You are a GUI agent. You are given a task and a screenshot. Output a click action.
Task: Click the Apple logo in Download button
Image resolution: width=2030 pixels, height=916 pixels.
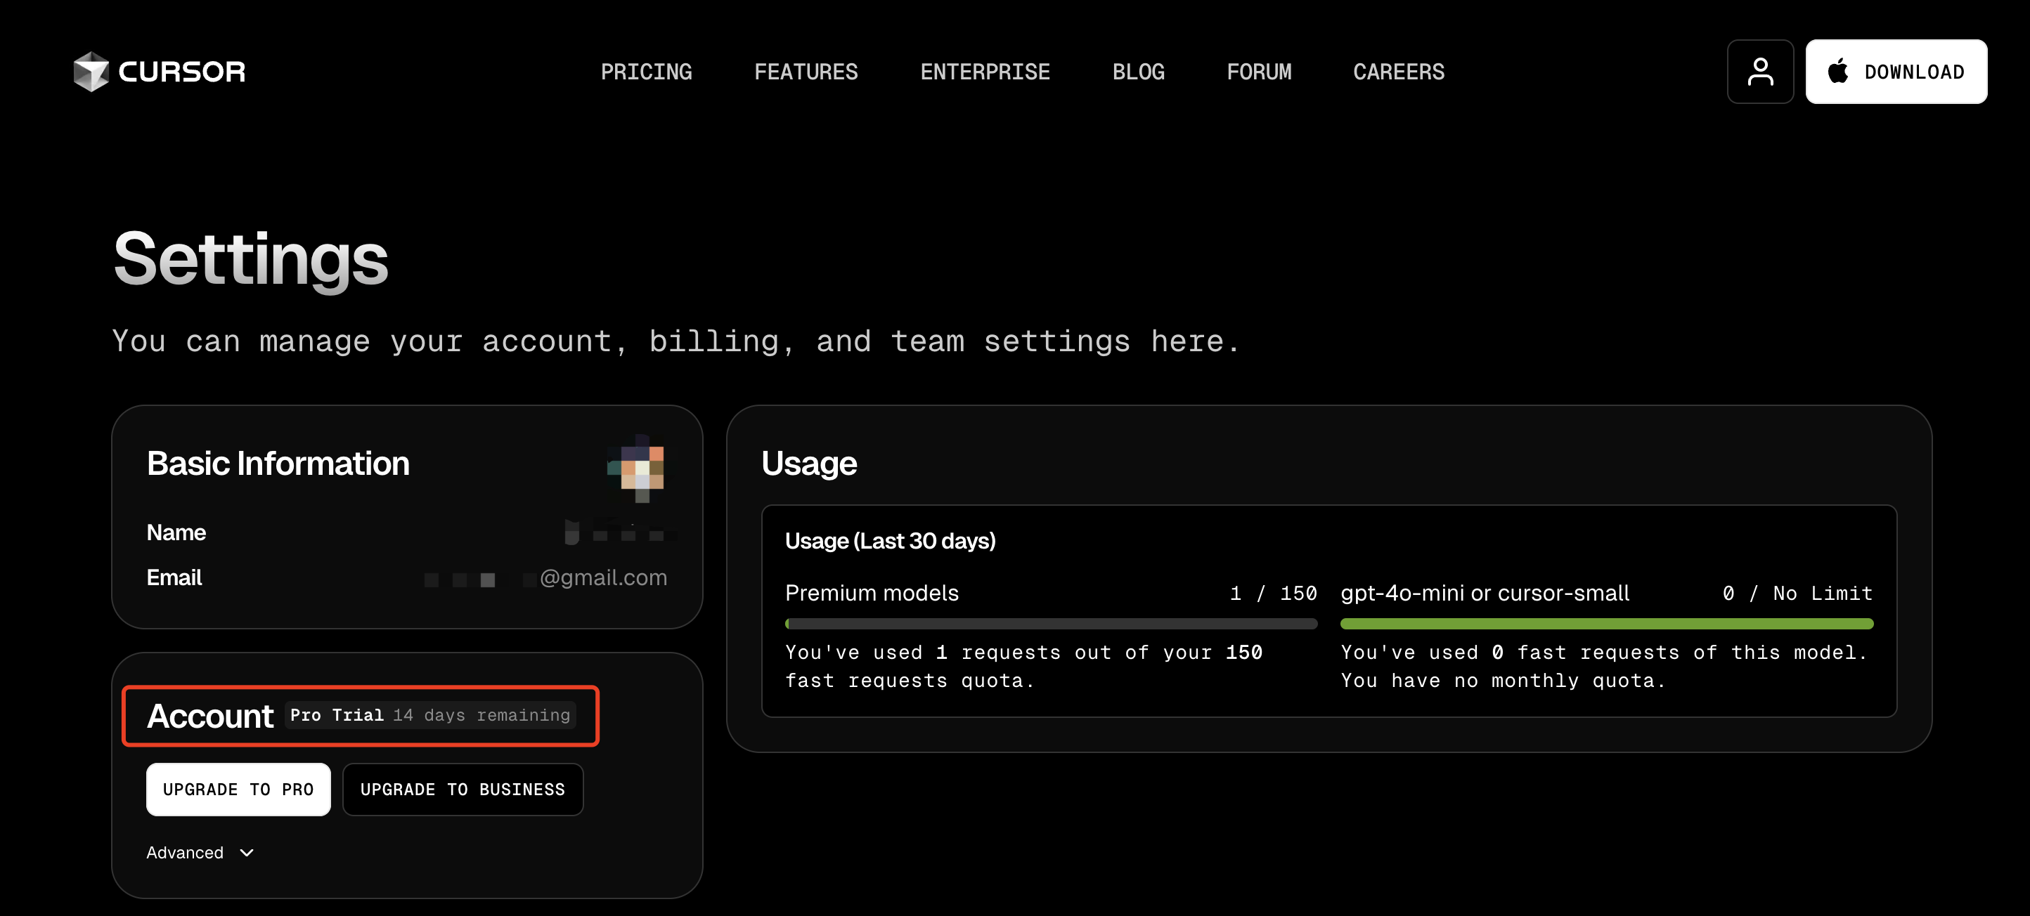(x=1837, y=71)
